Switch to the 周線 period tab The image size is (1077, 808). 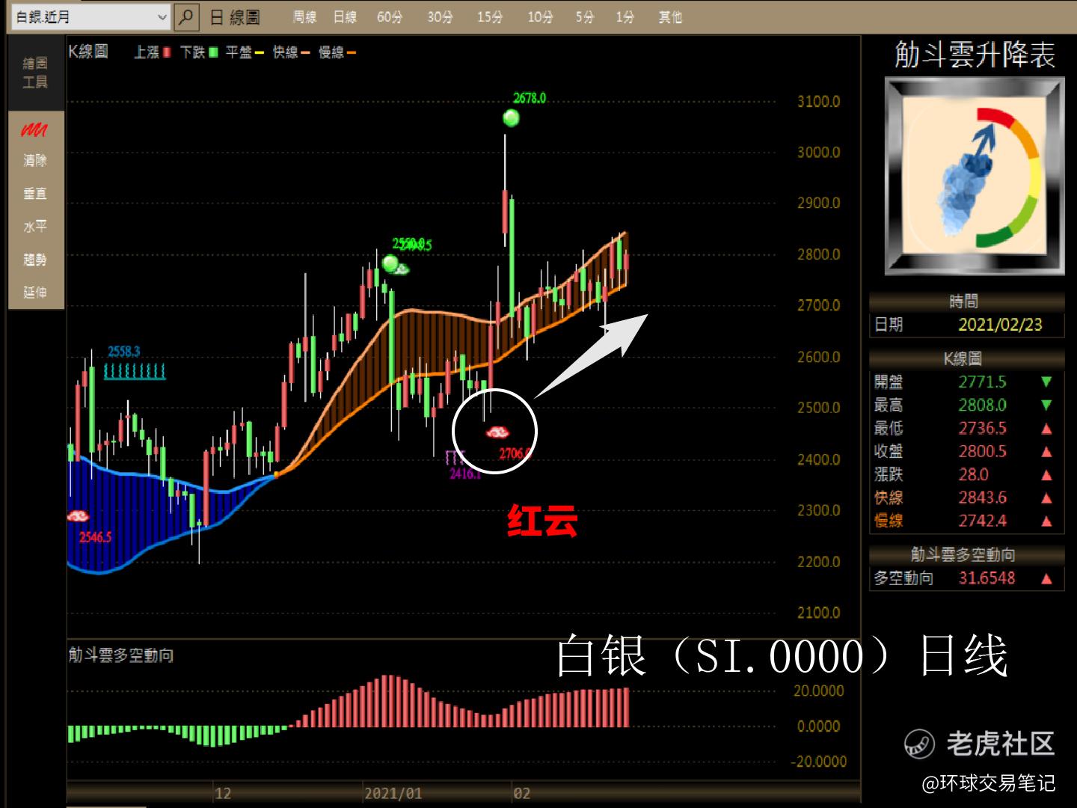tap(304, 17)
